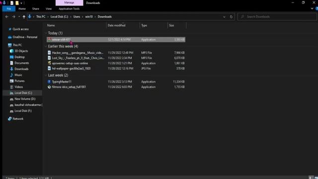
Task: Collapse the Earlier this week (4) group
Action: click(46, 46)
